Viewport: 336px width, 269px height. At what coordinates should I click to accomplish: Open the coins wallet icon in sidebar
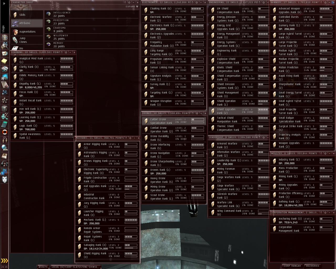click(x=4, y=116)
